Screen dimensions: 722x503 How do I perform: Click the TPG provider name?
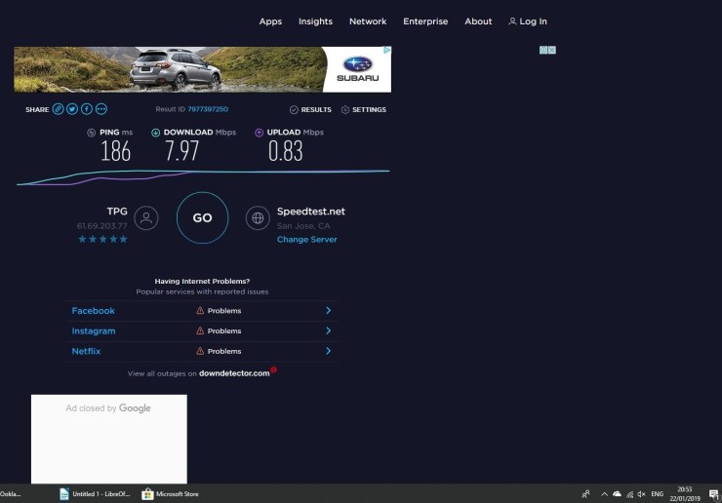[117, 212]
